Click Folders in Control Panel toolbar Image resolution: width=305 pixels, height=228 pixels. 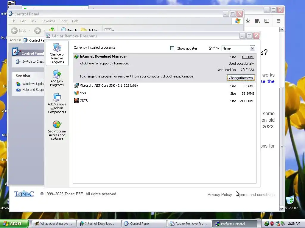[90, 30]
